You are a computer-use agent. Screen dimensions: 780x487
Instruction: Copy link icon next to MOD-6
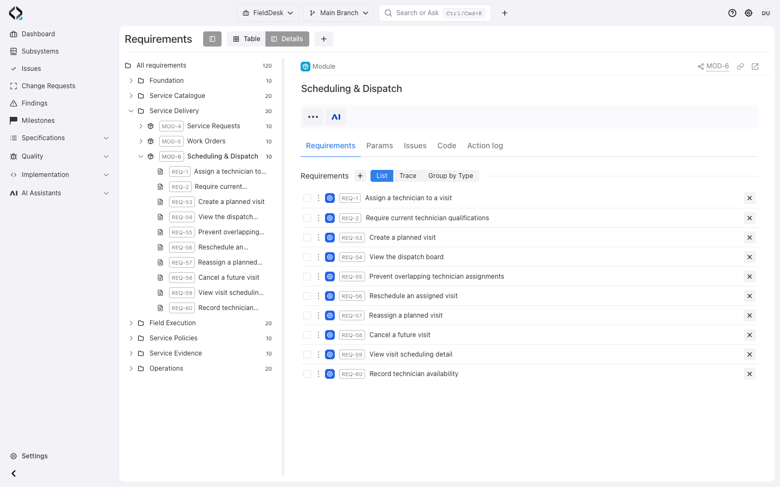point(740,67)
